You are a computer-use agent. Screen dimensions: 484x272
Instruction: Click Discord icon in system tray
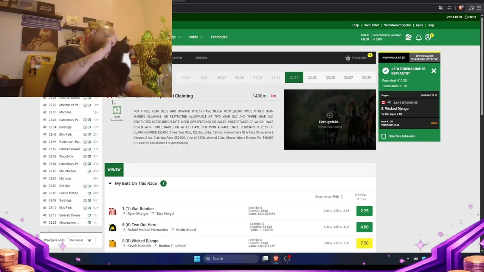[x=416, y=259]
